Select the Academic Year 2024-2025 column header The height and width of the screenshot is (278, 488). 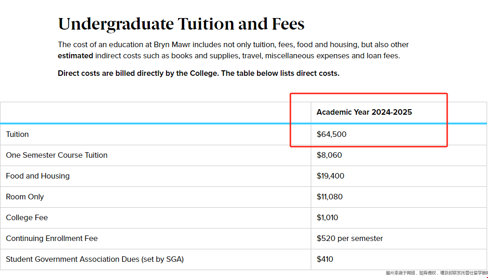[x=364, y=112]
